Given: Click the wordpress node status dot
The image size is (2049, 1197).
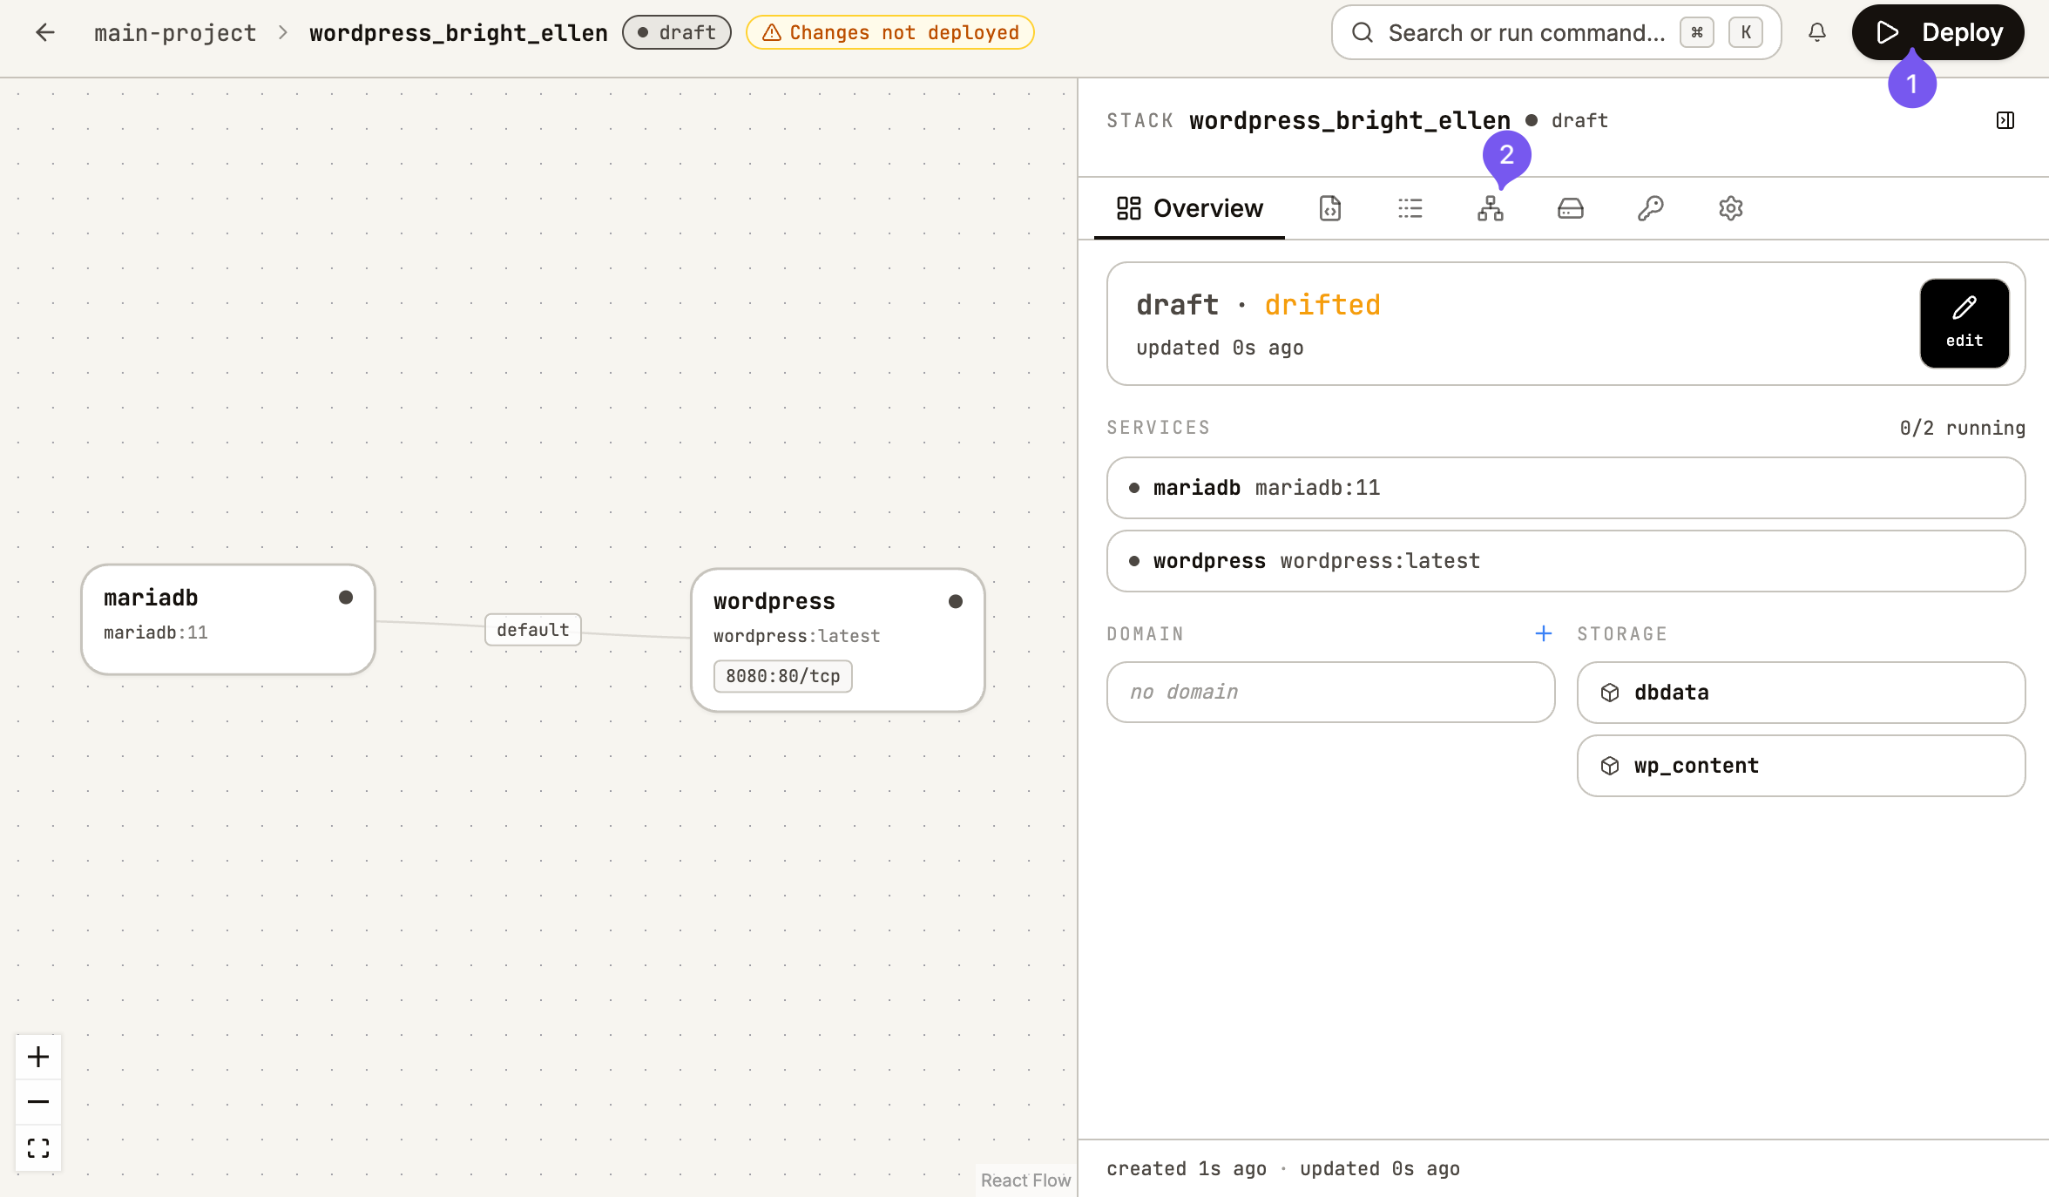Looking at the screenshot, I should tap(956, 601).
